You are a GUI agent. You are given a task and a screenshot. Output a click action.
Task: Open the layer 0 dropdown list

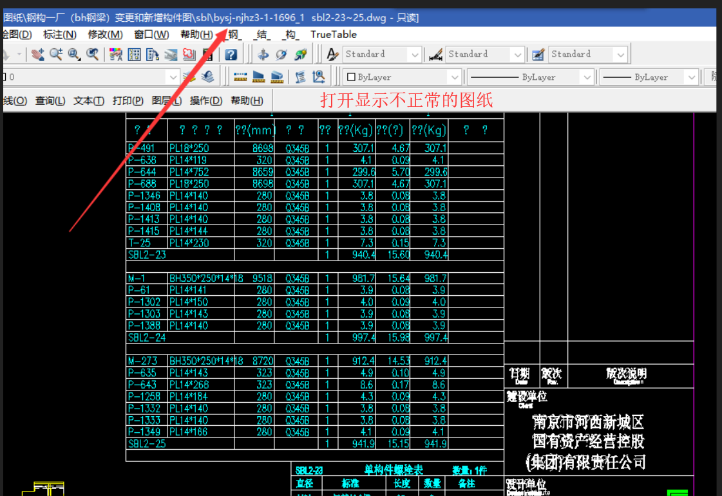click(173, 77)
